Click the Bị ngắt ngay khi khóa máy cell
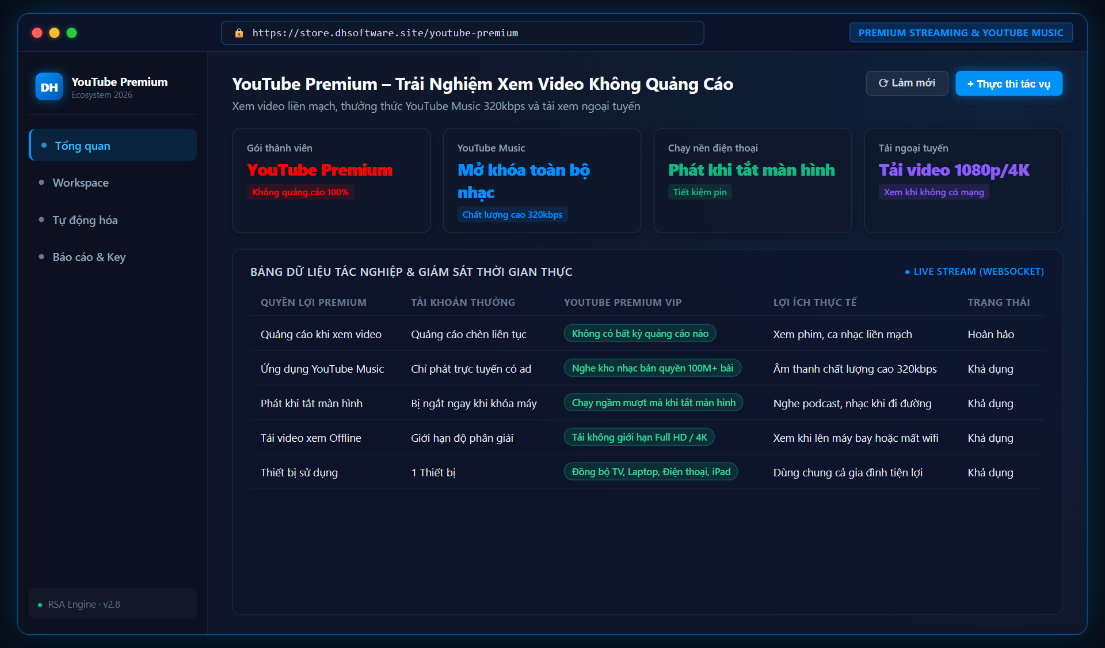This screenshot has height=648, width=1105. [474, 403]
